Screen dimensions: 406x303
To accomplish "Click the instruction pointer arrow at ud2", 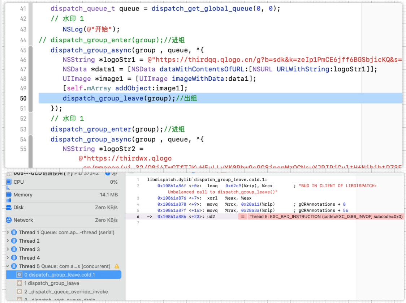I will [150, 217].
